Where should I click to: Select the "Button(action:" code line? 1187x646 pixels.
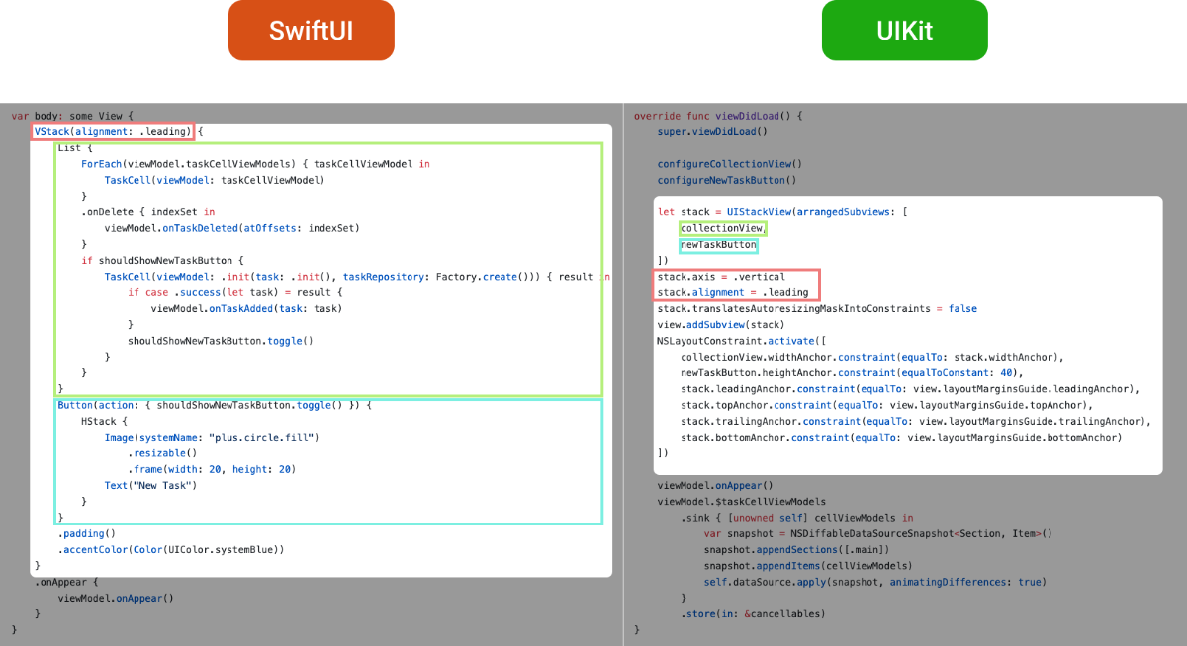coord(215,405)
